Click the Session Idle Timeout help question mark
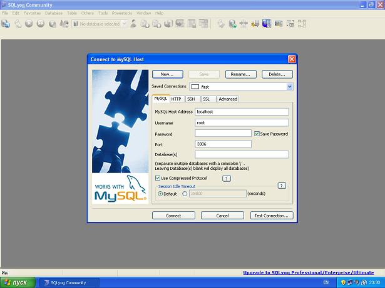The height and width of the screenshot is (288, 385). tap(282, 186)
